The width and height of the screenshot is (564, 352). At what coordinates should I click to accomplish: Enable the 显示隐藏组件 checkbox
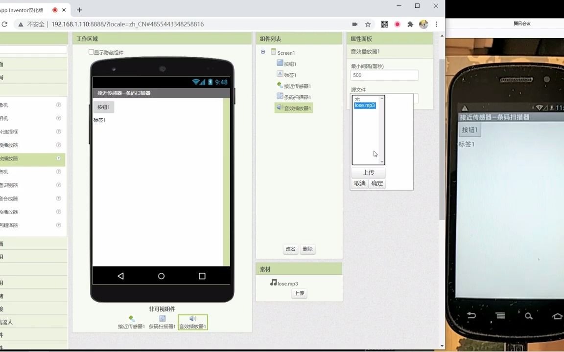(x=91, y=52)
